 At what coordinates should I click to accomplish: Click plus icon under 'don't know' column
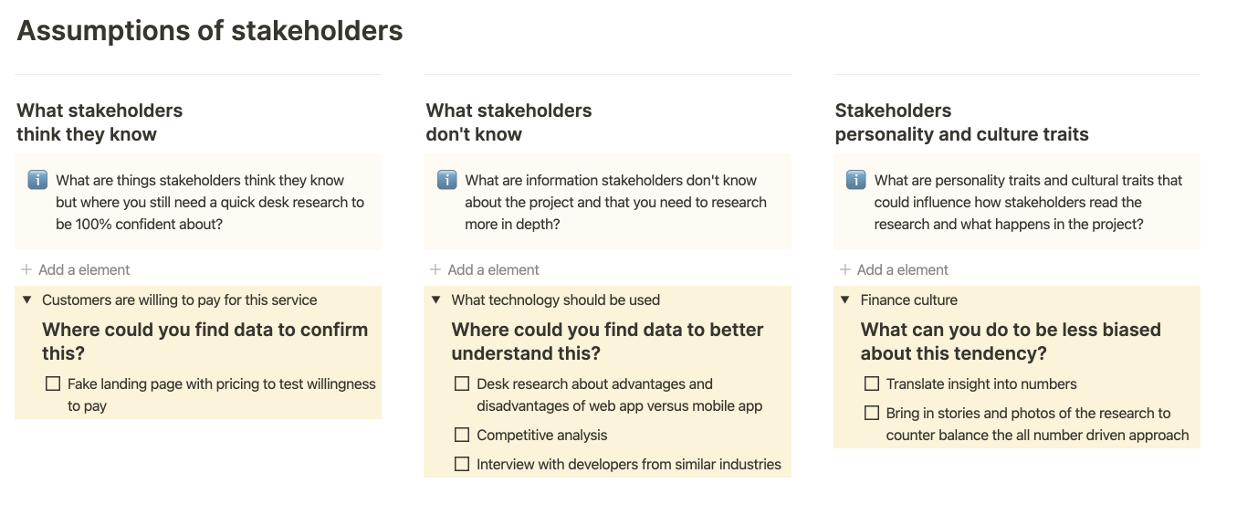click(435, 270)
